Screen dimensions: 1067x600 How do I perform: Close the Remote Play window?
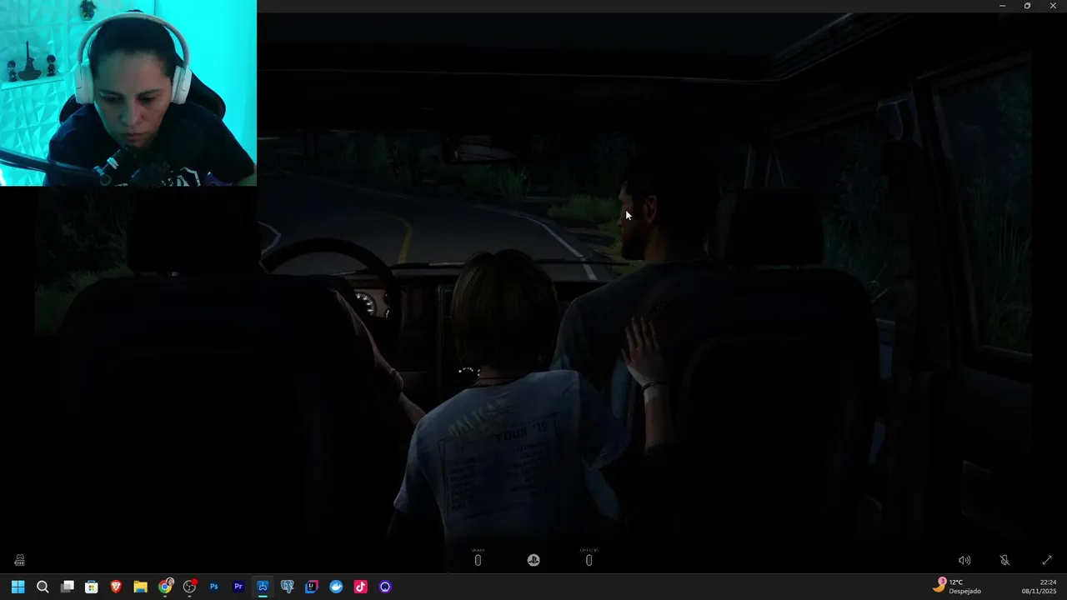pyautogui.click(x=1053, y=6)
